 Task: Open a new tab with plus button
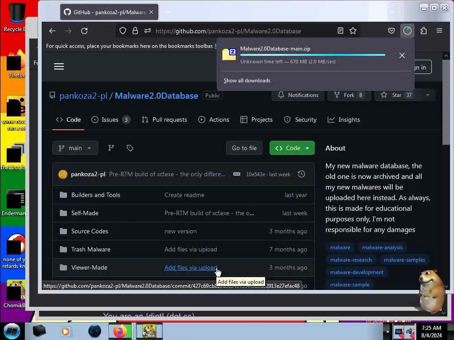(168, 12)
